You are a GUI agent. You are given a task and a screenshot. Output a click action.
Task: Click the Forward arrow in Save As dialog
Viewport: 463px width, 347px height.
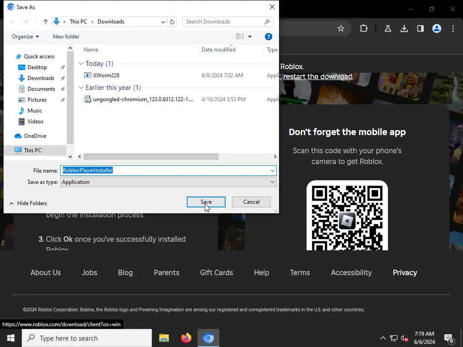(x=26, y=22)
